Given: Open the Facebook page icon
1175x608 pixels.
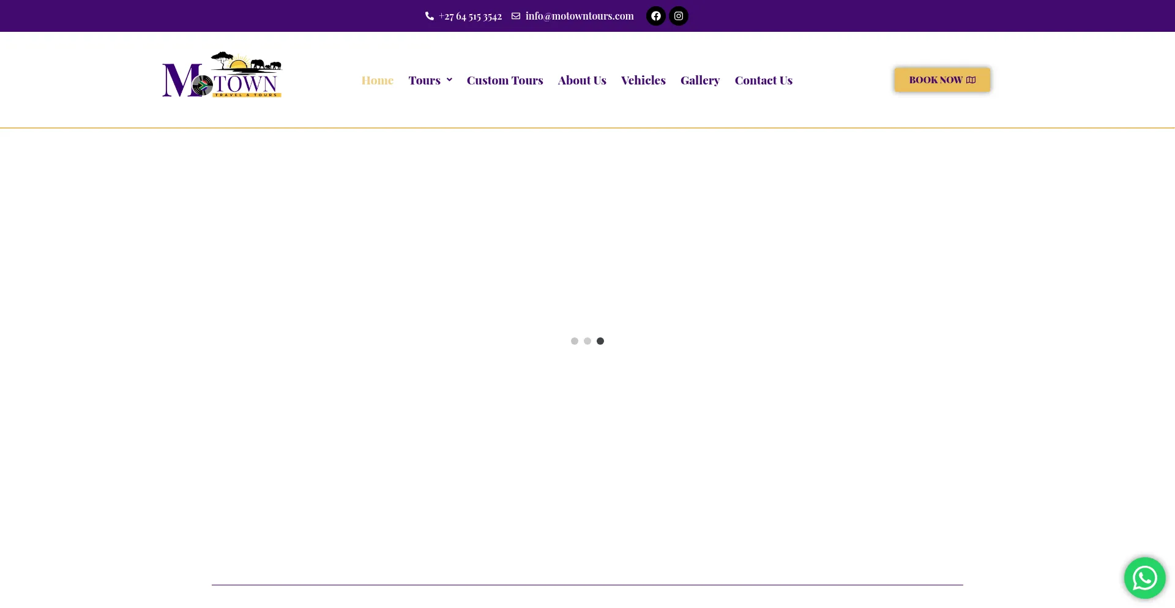Looking at the screenshot, I should click(655, 16).
